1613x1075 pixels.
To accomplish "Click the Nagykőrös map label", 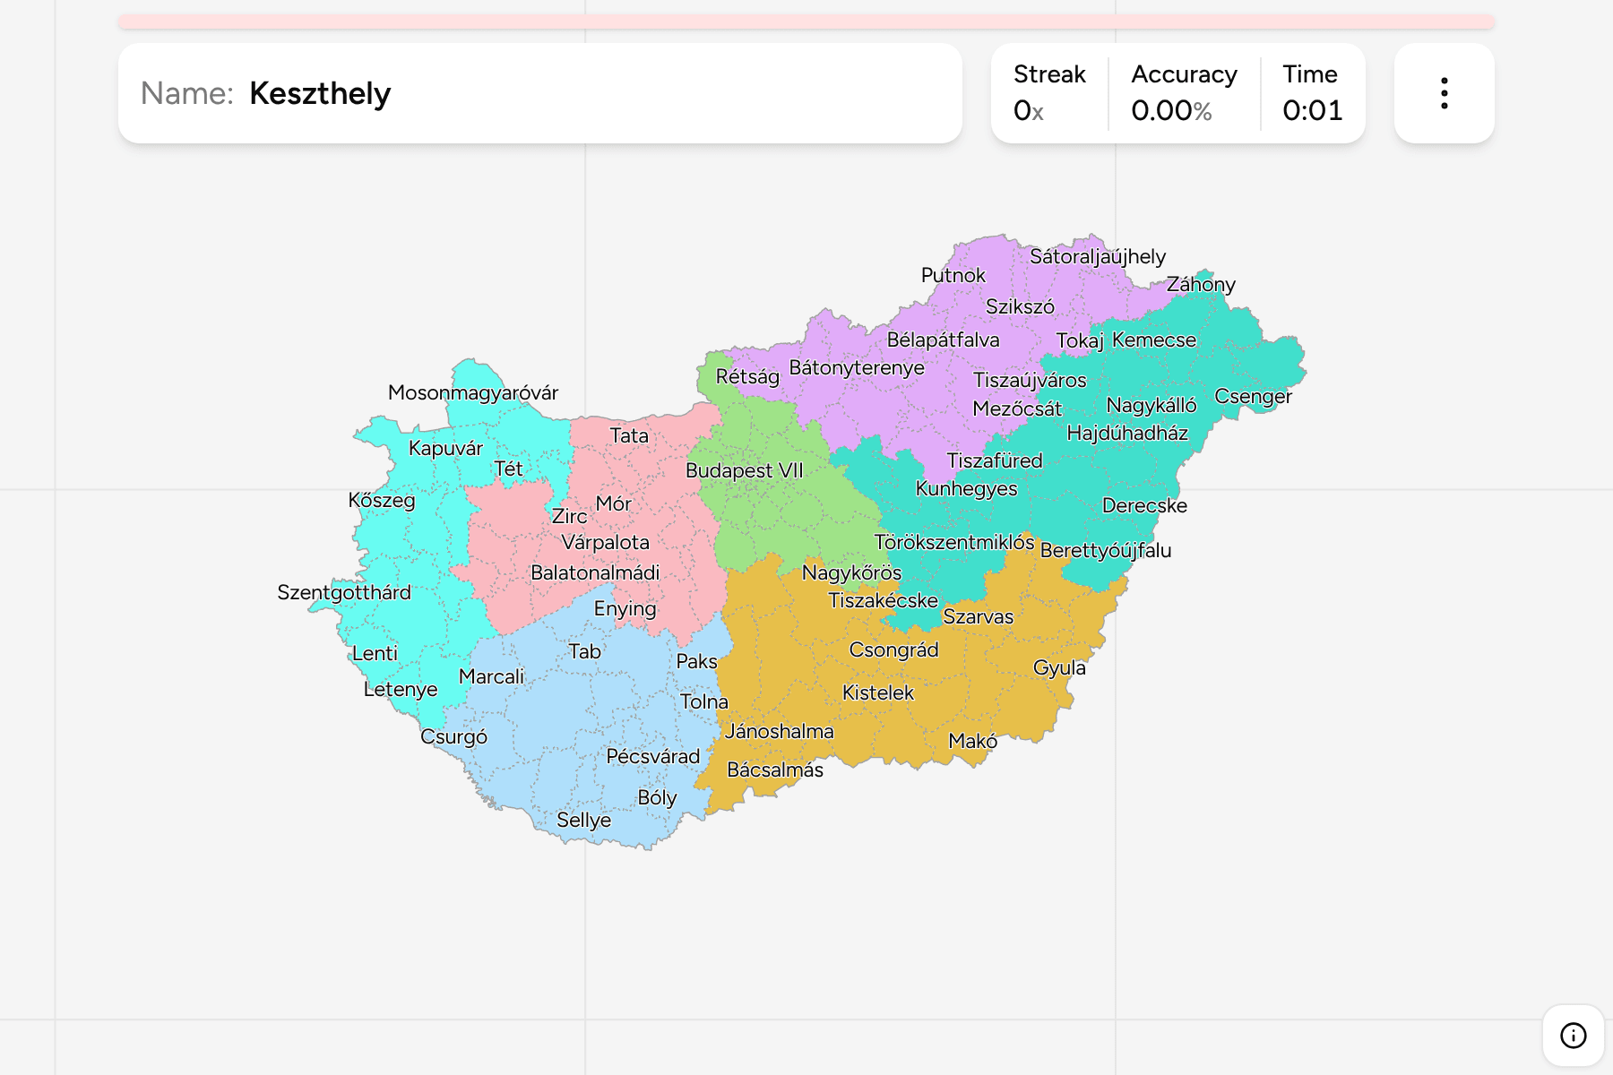I will pos(851,572).
